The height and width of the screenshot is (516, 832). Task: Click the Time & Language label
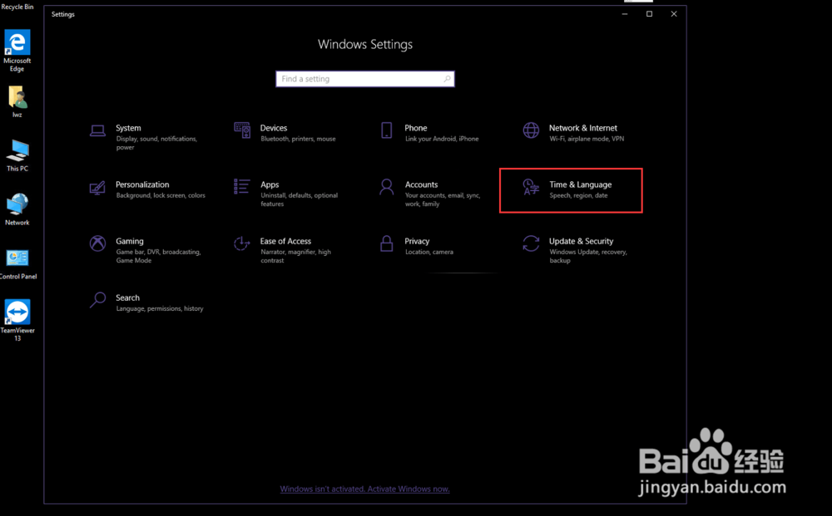point(581,185)
